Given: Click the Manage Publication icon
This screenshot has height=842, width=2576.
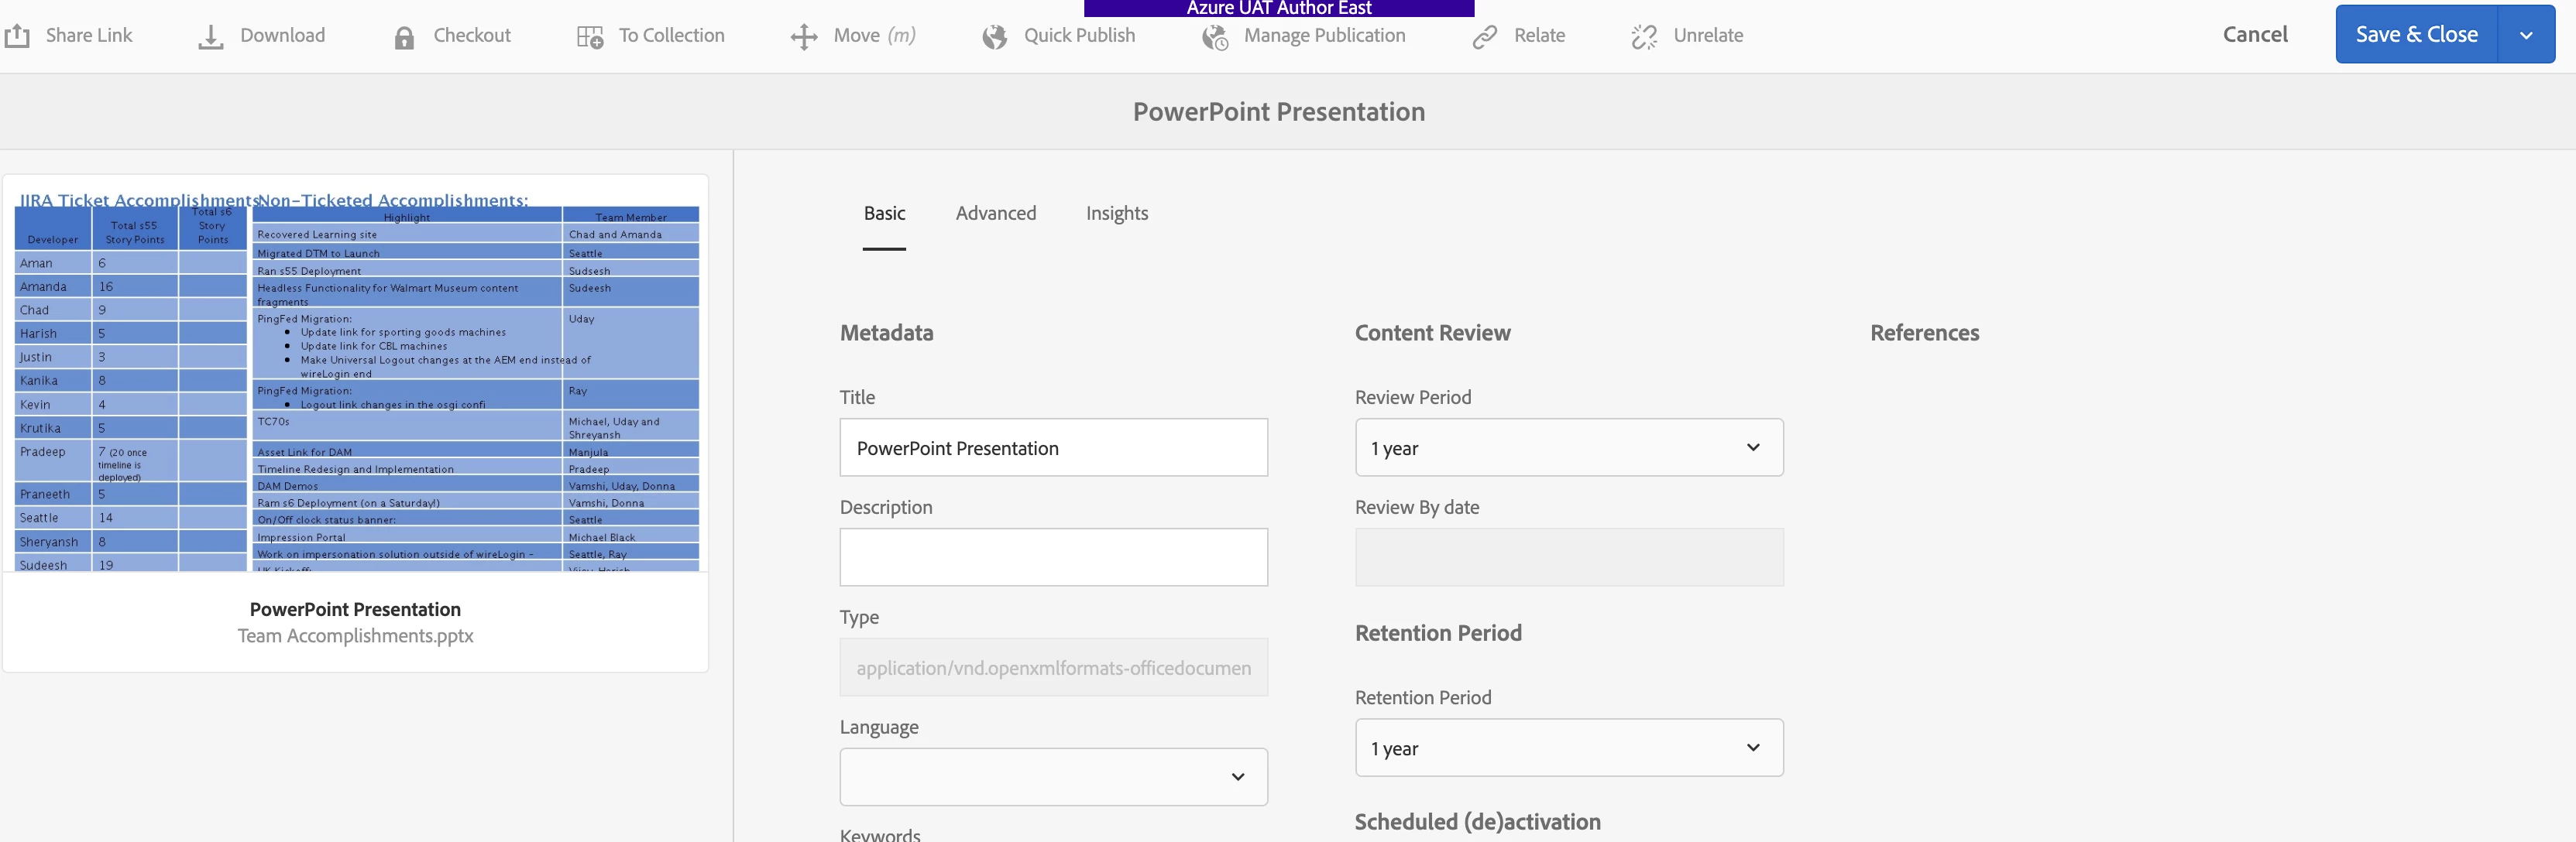Looking at the screenshot, I should (1215, 37).
